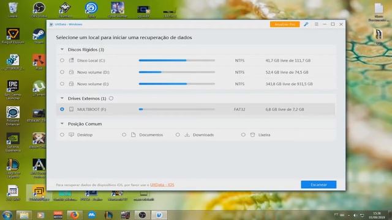Click the uTorrent desktop shortcut

tap(39, 89)
